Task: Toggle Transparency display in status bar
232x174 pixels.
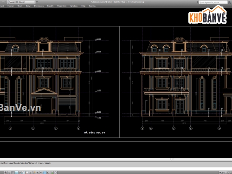Action: 45,173
